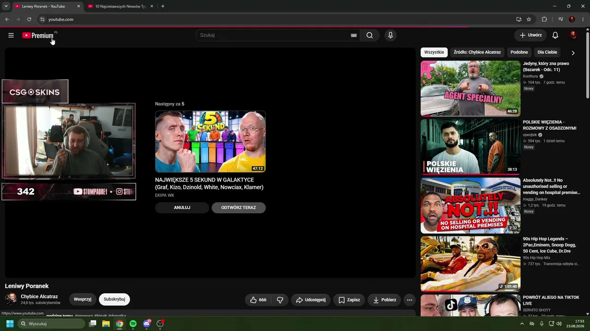Open Chrome extensions puzzle icon
590x331 pixels.
tap(544, 19)
